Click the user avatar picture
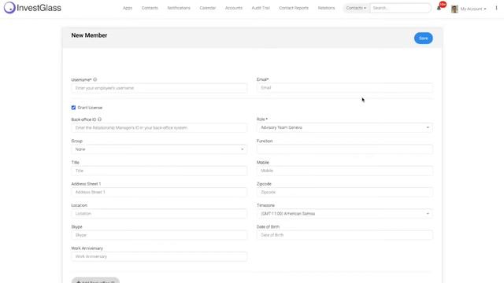 click(454, 9)
